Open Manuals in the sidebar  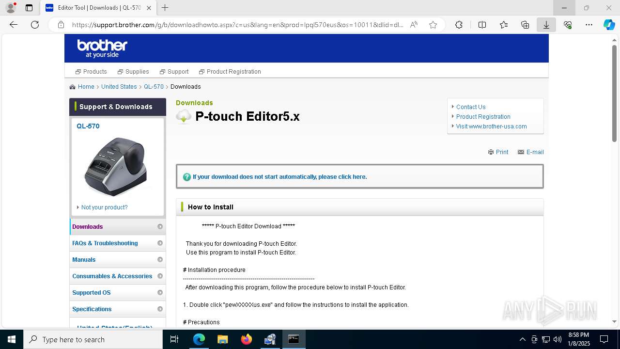tap(118, 260)
